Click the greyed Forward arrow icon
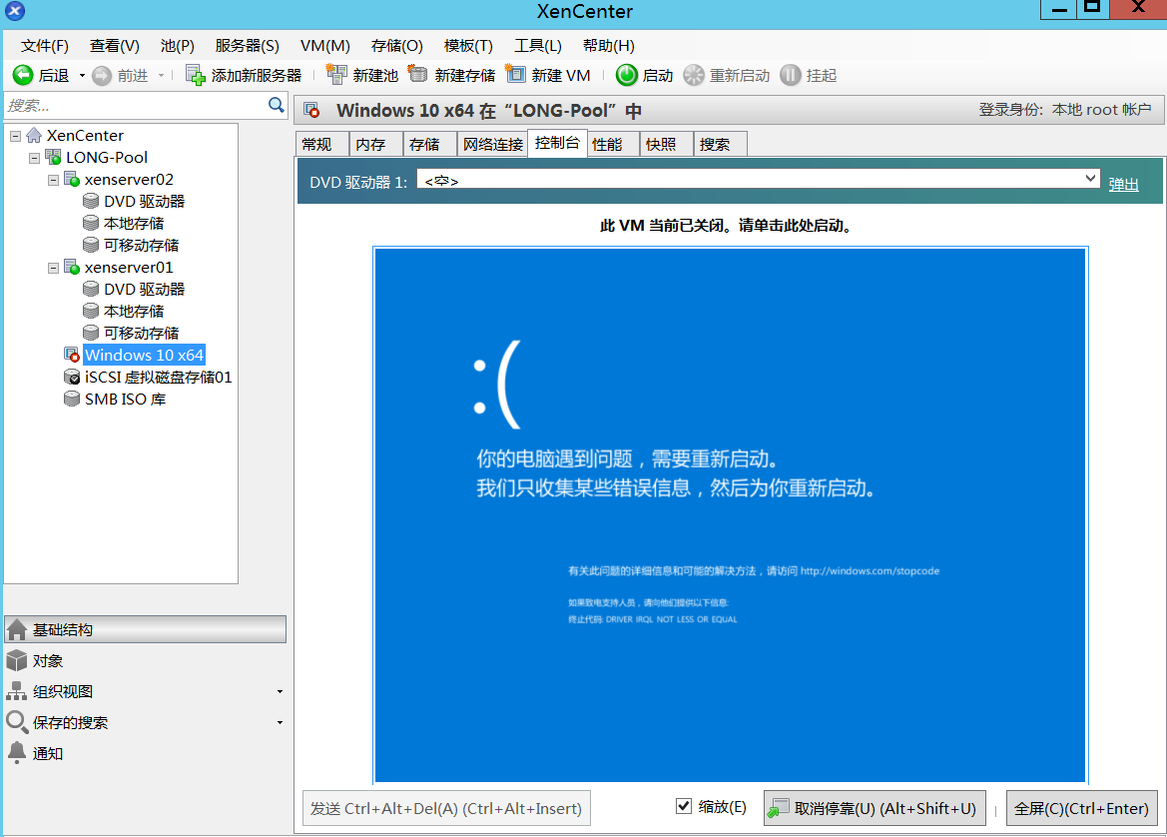 coord(102,76)
